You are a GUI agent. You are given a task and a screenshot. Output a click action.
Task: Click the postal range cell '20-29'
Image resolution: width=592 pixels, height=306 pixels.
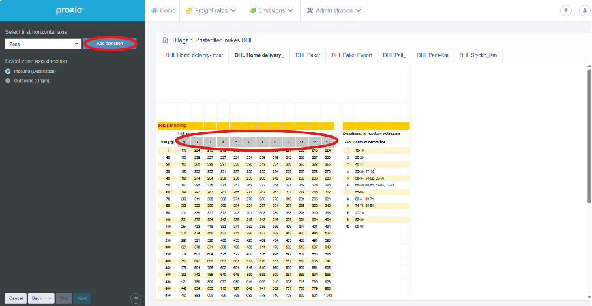[359, 157]
